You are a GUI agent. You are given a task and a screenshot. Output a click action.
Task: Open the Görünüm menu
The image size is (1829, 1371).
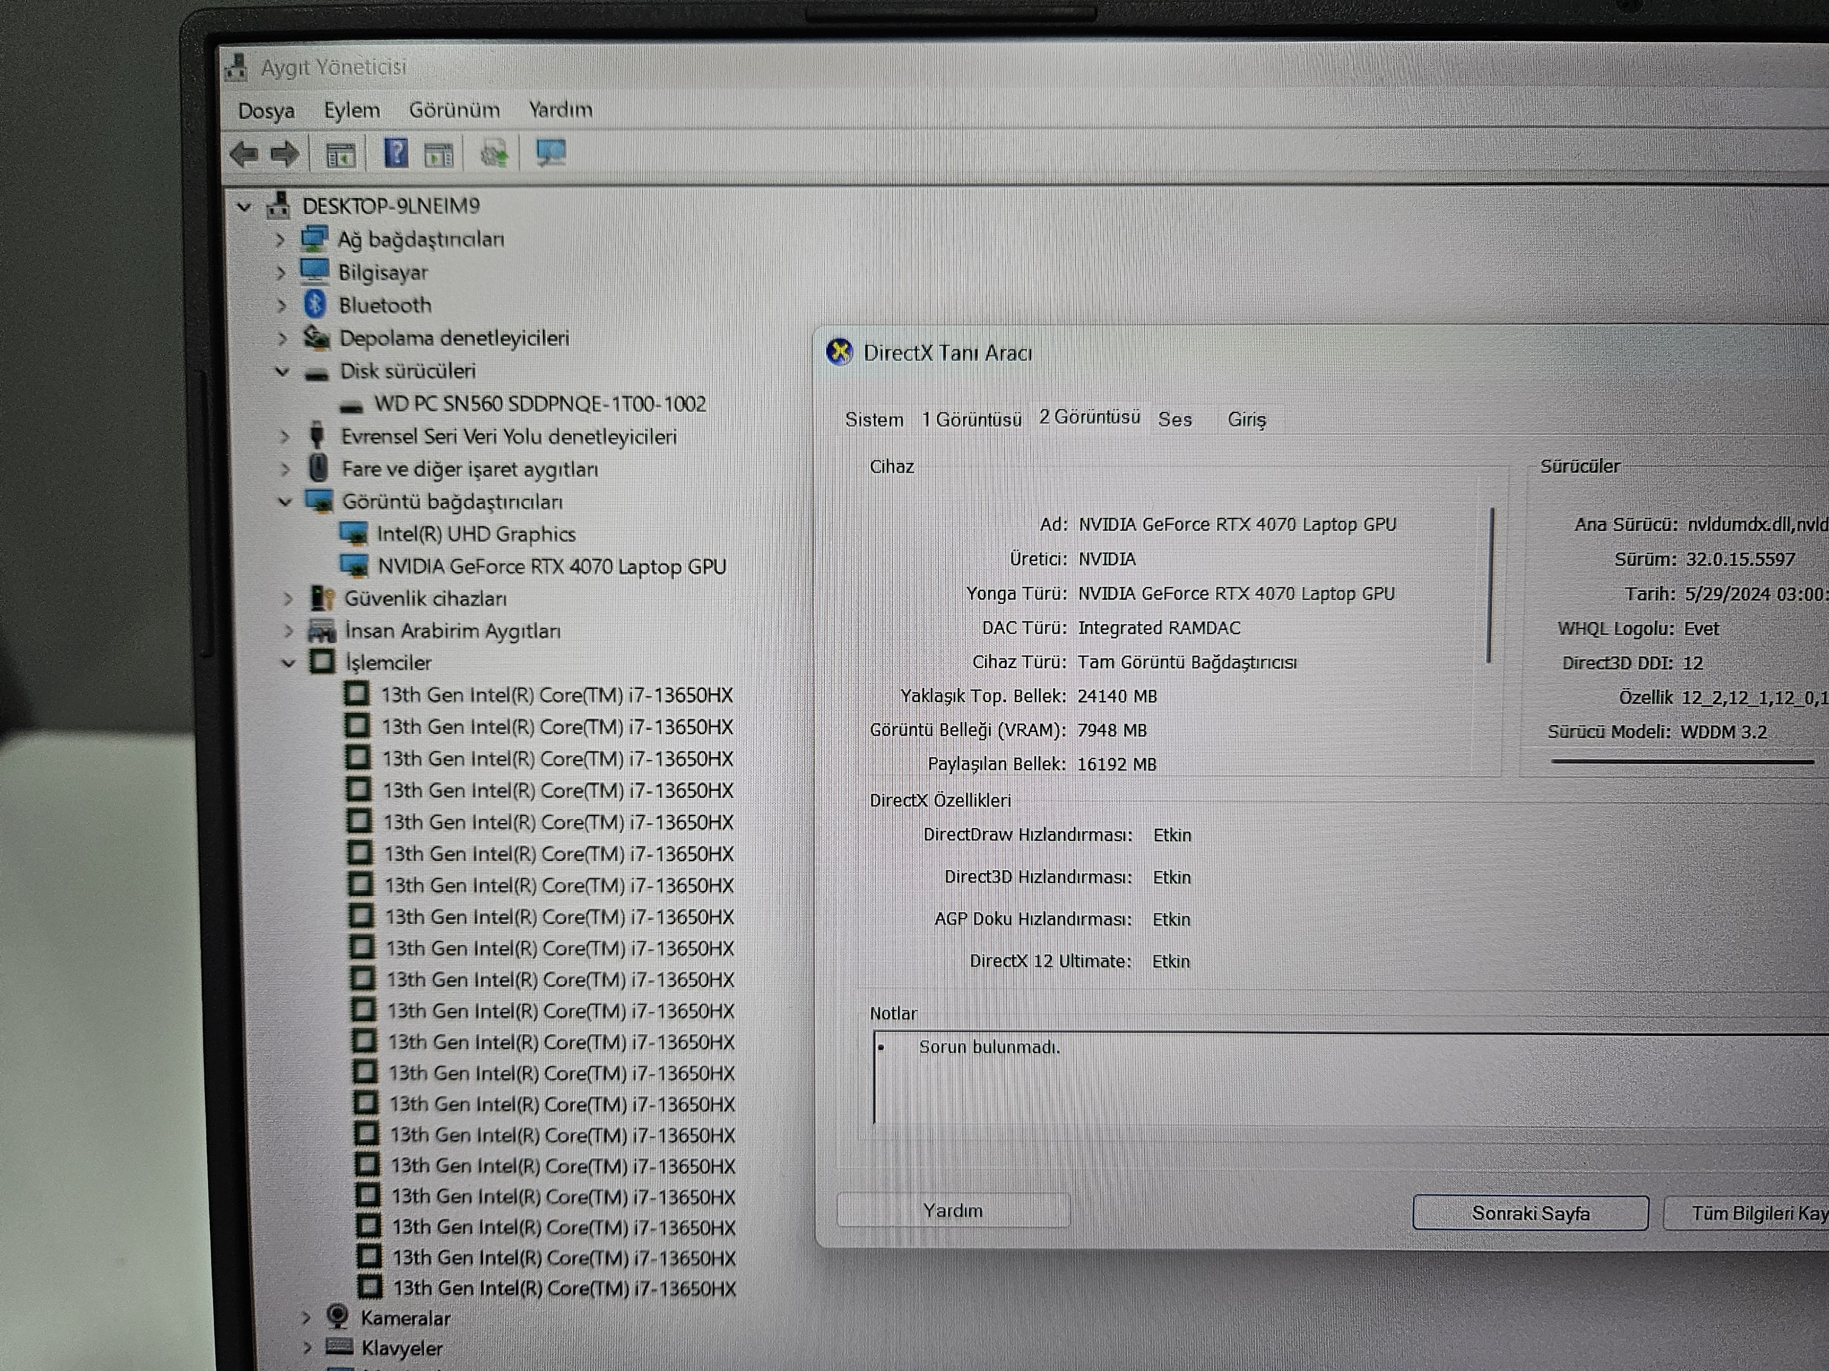[x=454, y=110]
